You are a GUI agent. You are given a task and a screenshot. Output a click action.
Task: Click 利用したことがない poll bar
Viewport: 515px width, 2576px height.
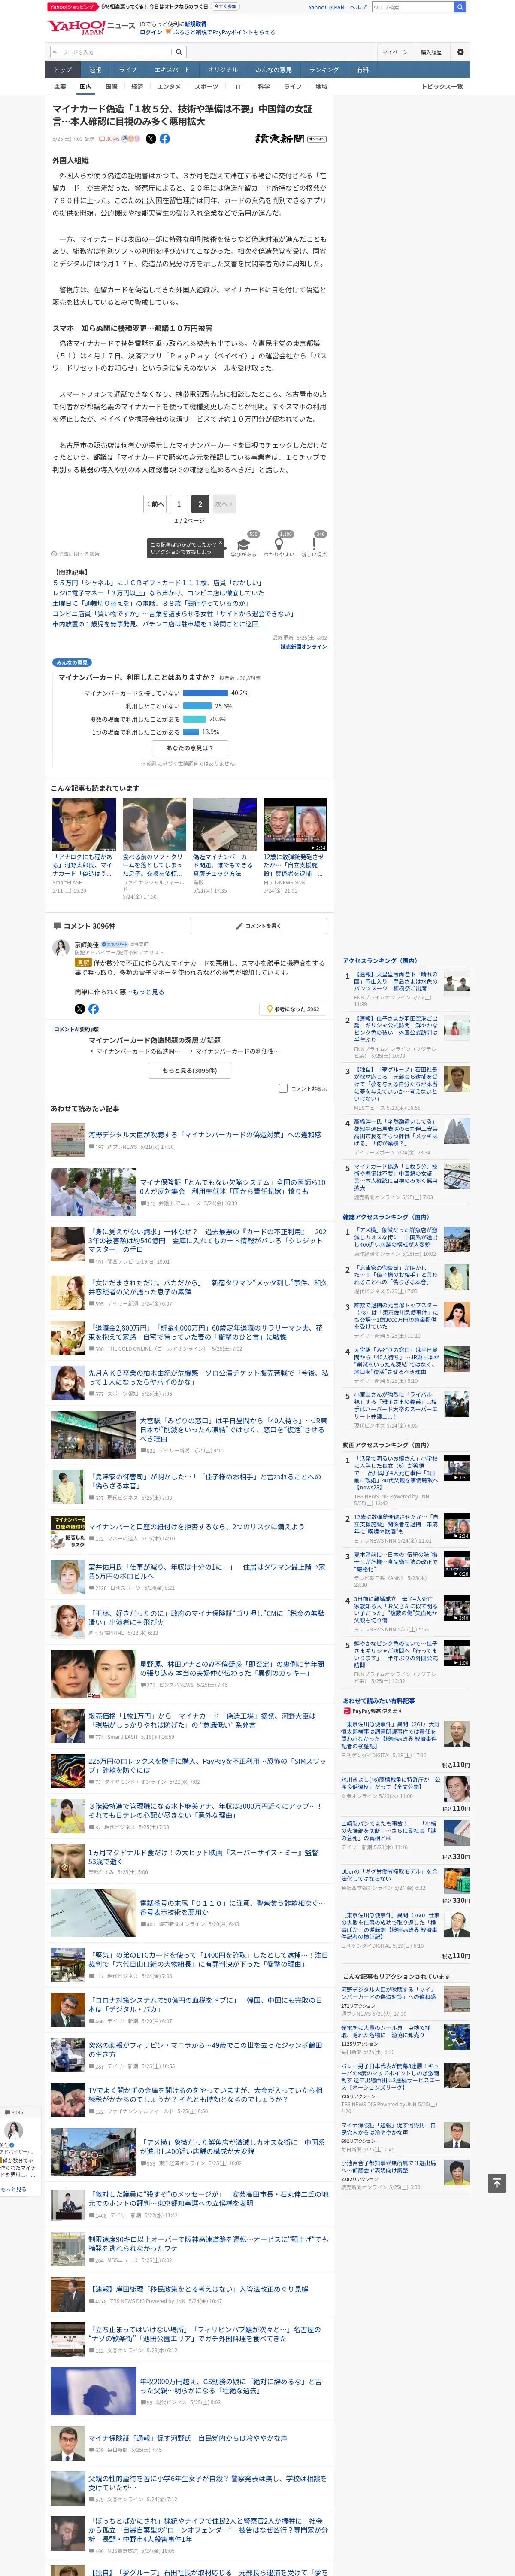(x=197, y=706)
